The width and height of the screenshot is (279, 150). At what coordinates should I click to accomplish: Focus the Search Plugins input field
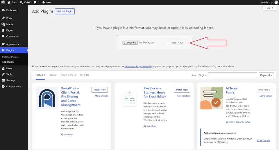[x=233, y=75]
